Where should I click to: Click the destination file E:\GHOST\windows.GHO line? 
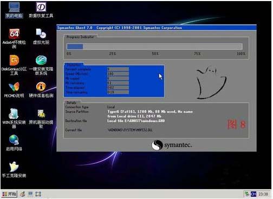point(136,121)
